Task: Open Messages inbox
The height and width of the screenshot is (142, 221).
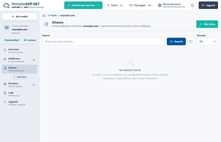Action: pos(141,5)
